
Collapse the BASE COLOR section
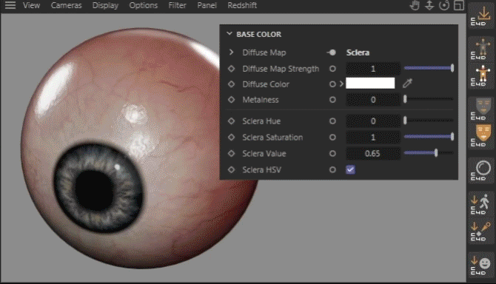coord(229,34)
